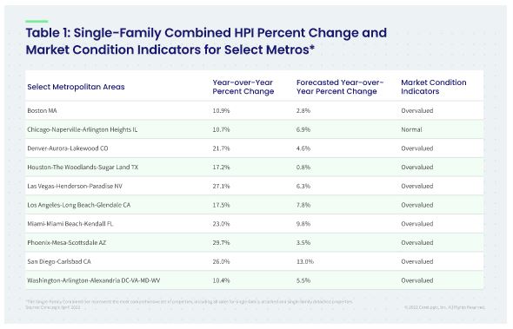
Task: Click the Table 1 title heading
Action: [x=206, y=41]
